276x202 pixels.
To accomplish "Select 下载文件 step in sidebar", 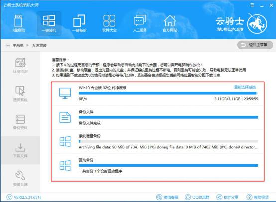I will pyautogui.click(x=20, y=150).
